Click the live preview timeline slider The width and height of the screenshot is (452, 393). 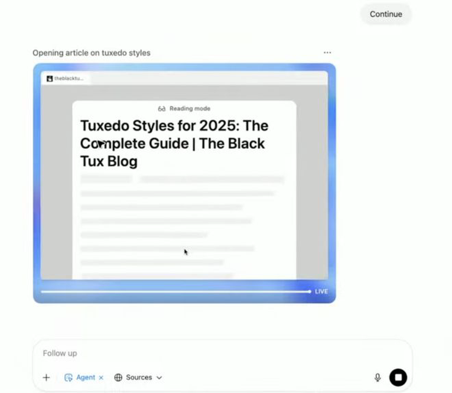[176, 291]
